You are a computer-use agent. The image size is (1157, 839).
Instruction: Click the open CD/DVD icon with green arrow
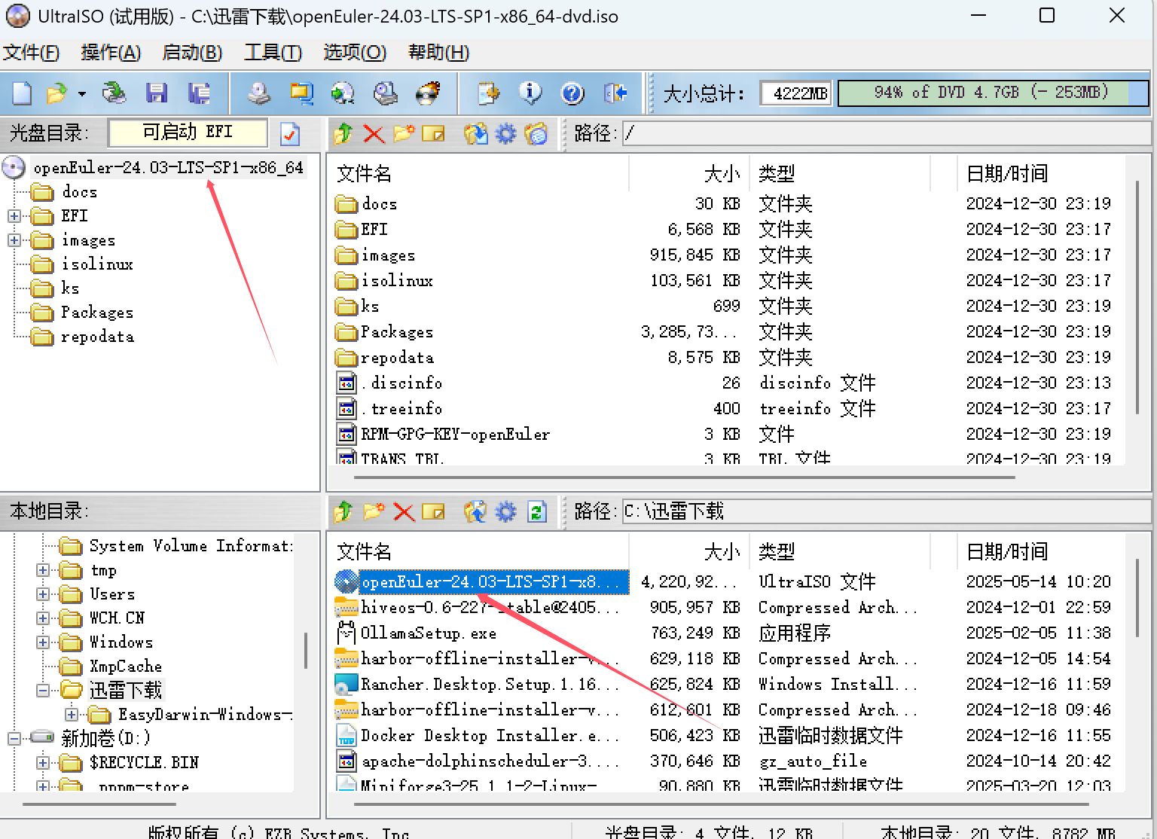click(x=114, y=93)
